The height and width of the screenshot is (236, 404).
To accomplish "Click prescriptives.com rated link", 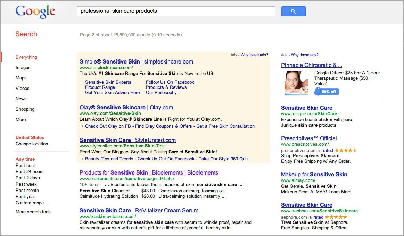I will click(x=328, y=150).
